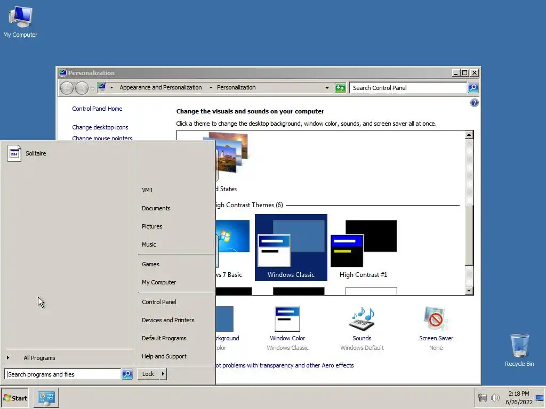The width and height of the screenshot is (546, 409).
Task: Click the Search programs and files box
Action: [x=63, y=374]
